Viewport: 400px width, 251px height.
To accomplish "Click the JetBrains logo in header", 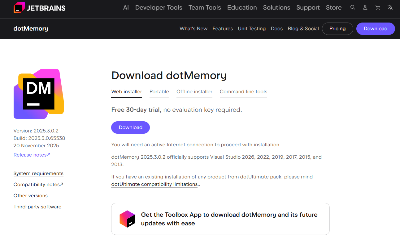I will (x=40, y=8).
